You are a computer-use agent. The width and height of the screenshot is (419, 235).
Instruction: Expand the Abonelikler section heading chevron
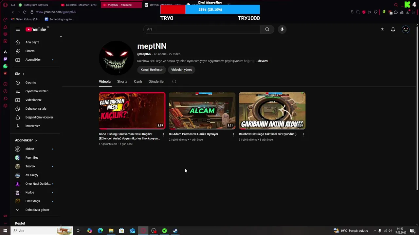(36, 140)
